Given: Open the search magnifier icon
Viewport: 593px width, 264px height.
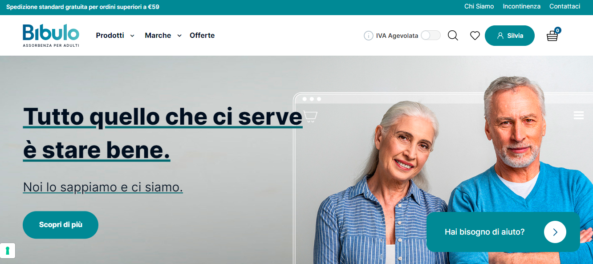Looking at the screenshot, I should [x=453, y=36].
